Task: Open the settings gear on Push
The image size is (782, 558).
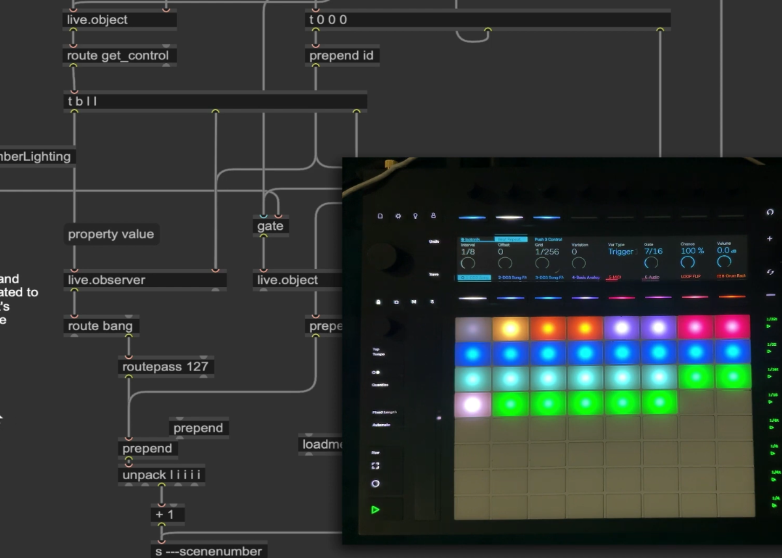Action: [x=398, y=216]
